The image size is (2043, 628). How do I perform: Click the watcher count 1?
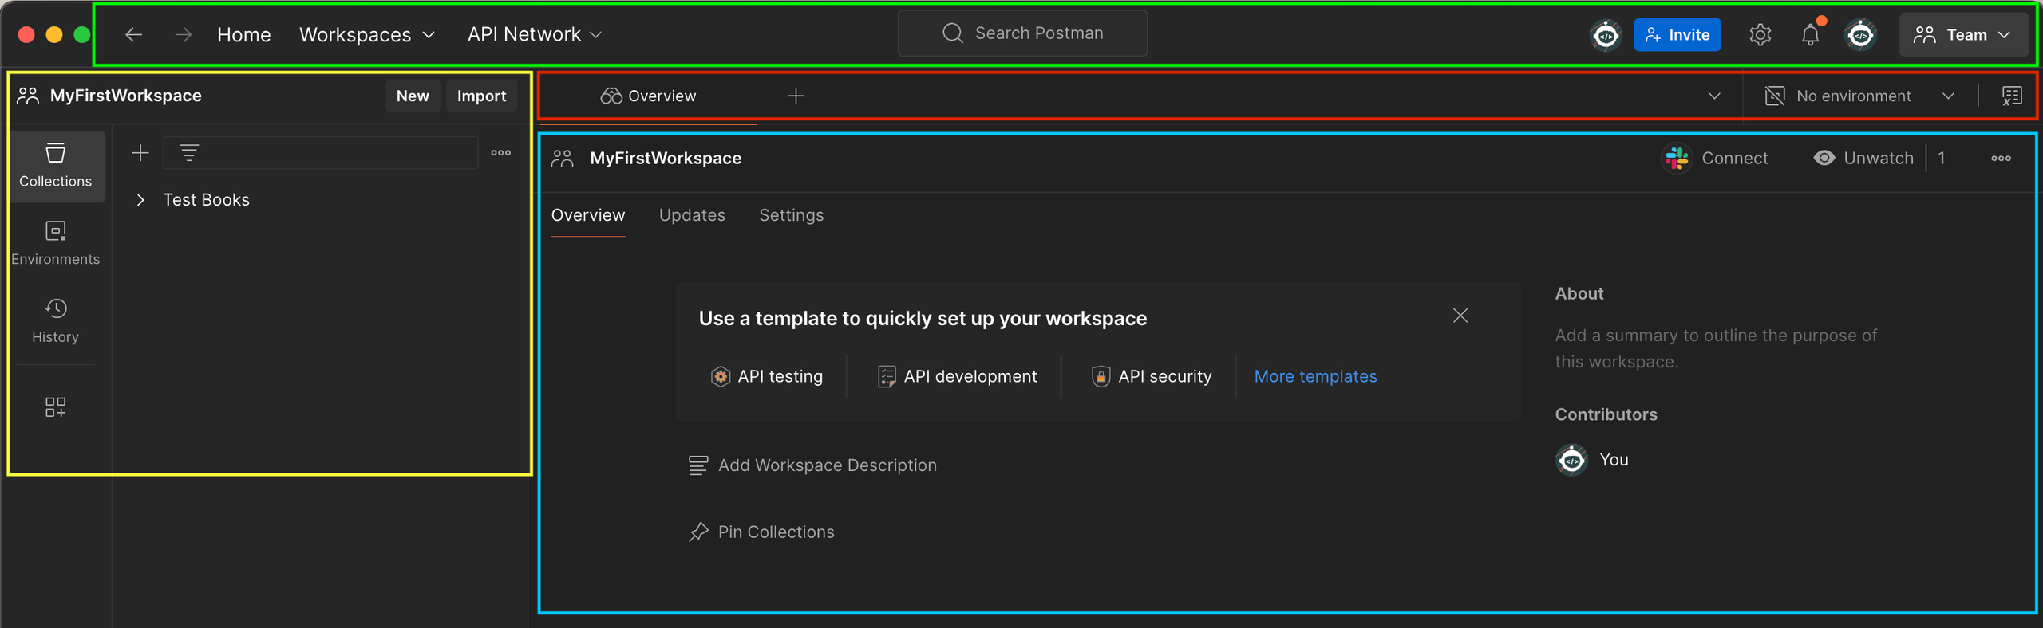coord(1942,158)
